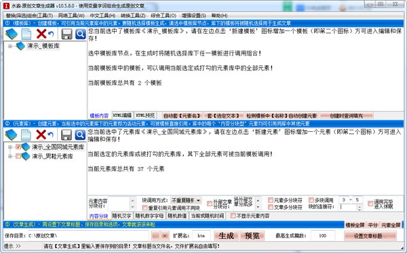This screenshot has width=407, height=253.
Task: Switch to HTML编辑 tab
Action: coord(122,115)
